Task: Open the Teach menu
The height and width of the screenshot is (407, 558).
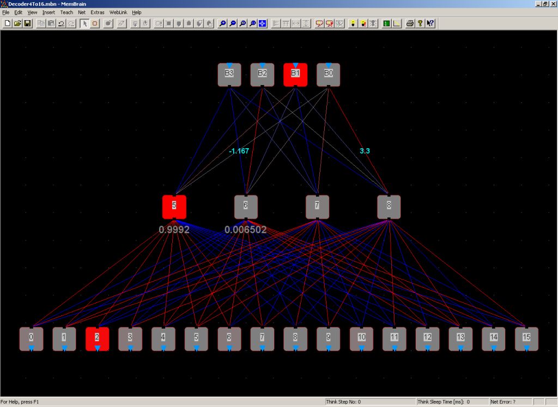Action: [x=66, y=12]
